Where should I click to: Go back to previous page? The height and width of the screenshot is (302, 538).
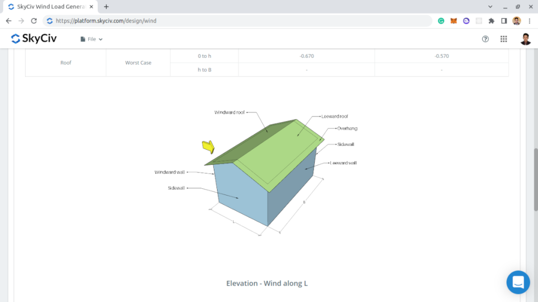8,21
